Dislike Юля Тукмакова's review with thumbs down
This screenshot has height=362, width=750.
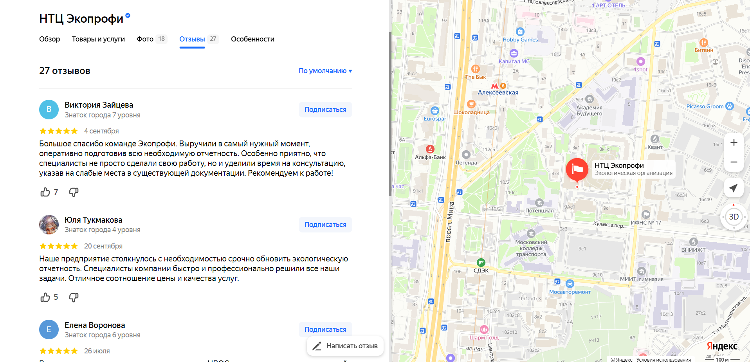(74, 297)
